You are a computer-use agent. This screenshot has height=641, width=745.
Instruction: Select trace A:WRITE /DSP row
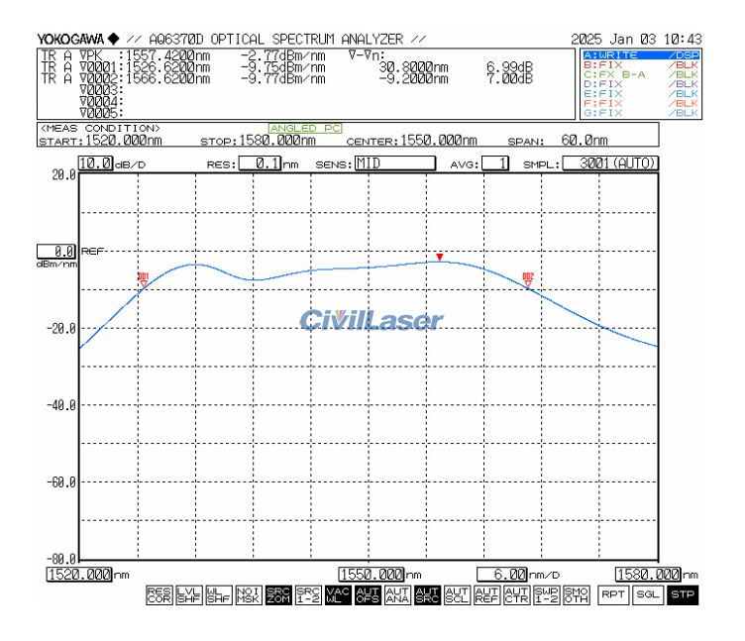click(641, 55)
